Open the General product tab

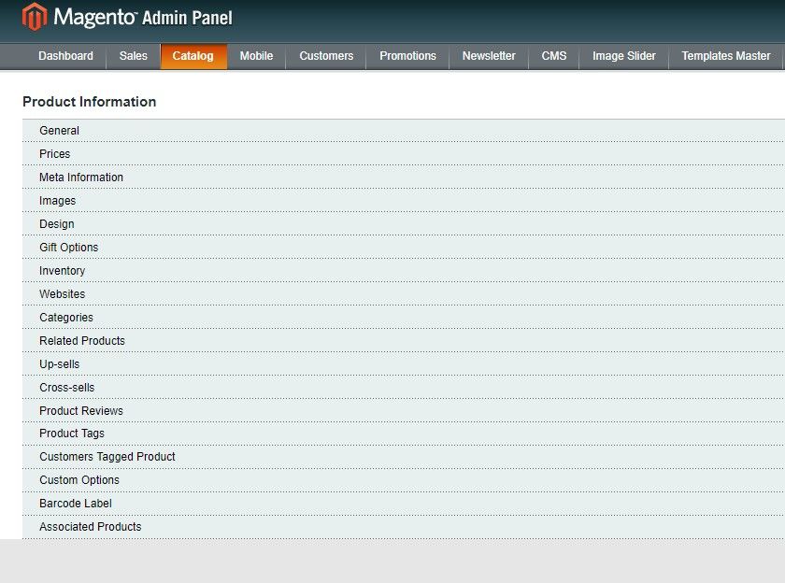pos(59,131)
